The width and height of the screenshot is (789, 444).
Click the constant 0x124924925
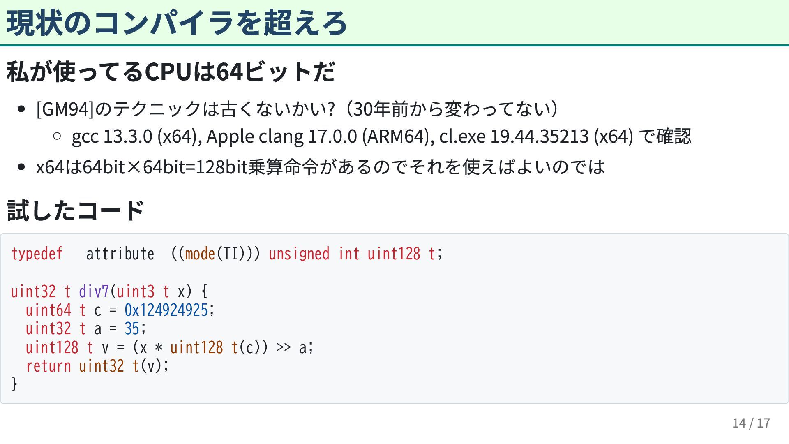point(166,310)
